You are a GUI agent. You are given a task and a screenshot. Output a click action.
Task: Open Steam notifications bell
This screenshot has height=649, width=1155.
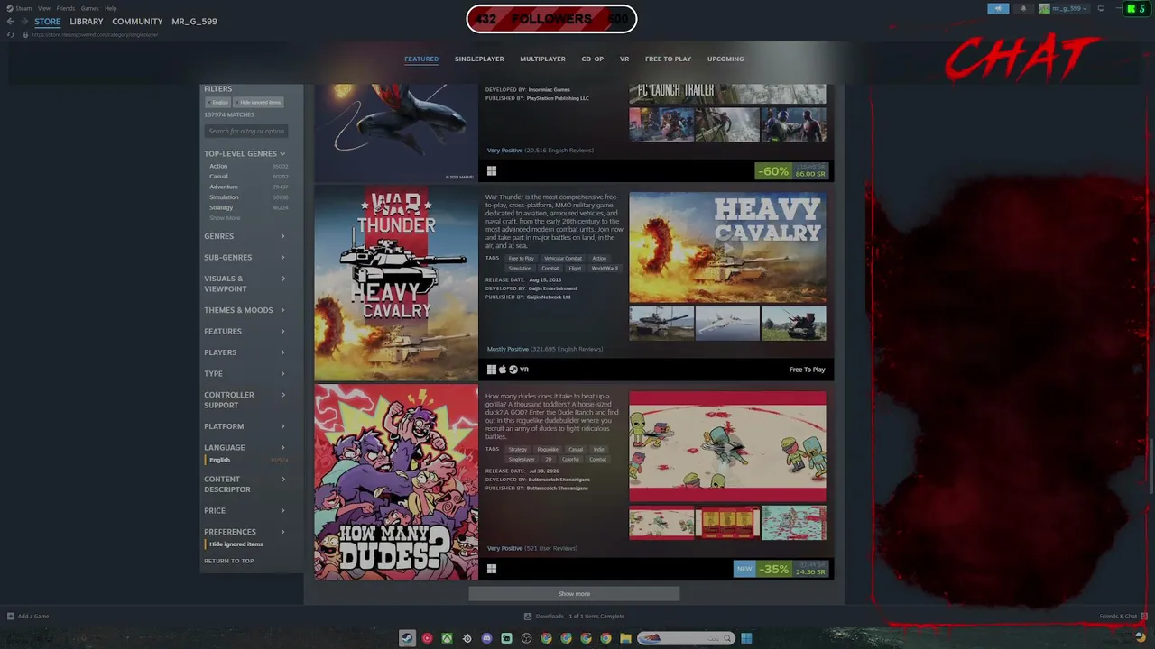(1023, 9)
